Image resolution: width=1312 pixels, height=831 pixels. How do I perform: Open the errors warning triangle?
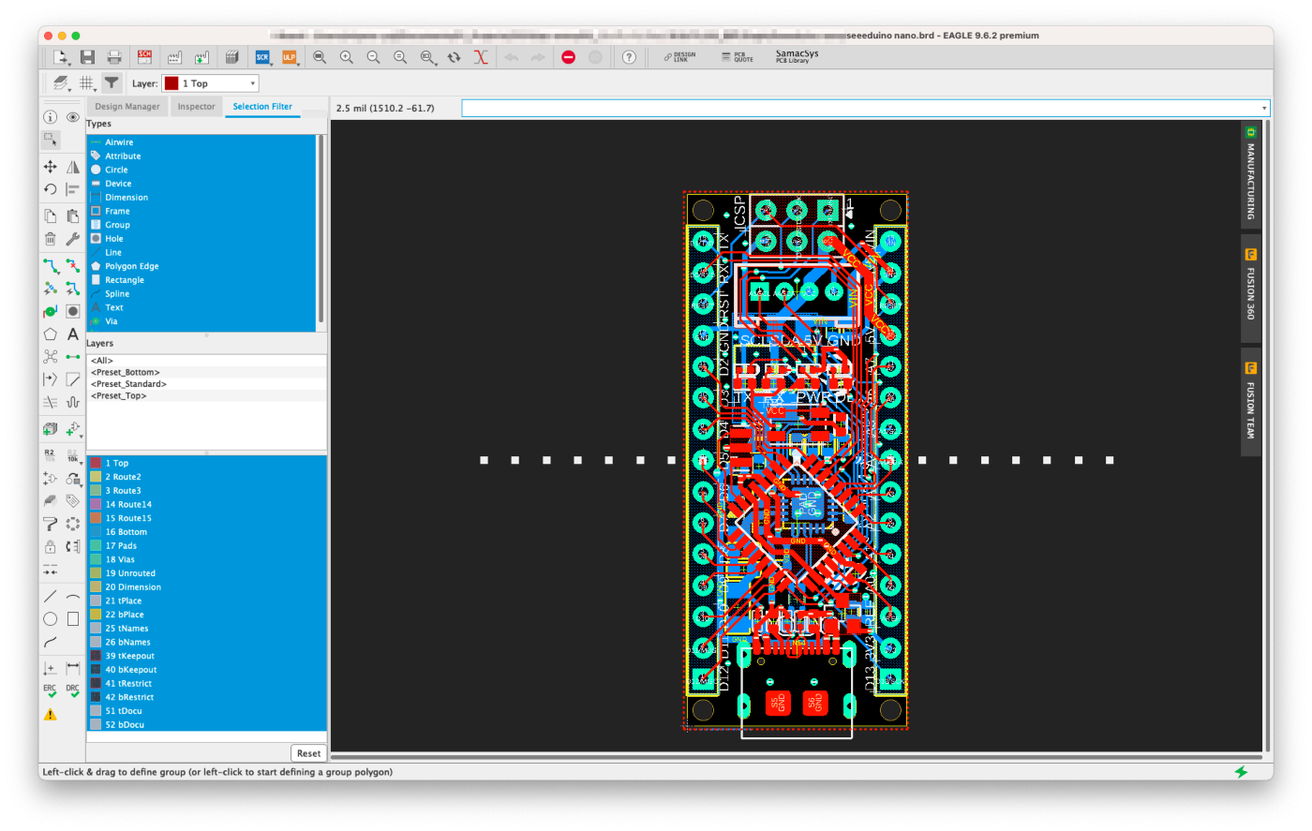pos(50,715)
